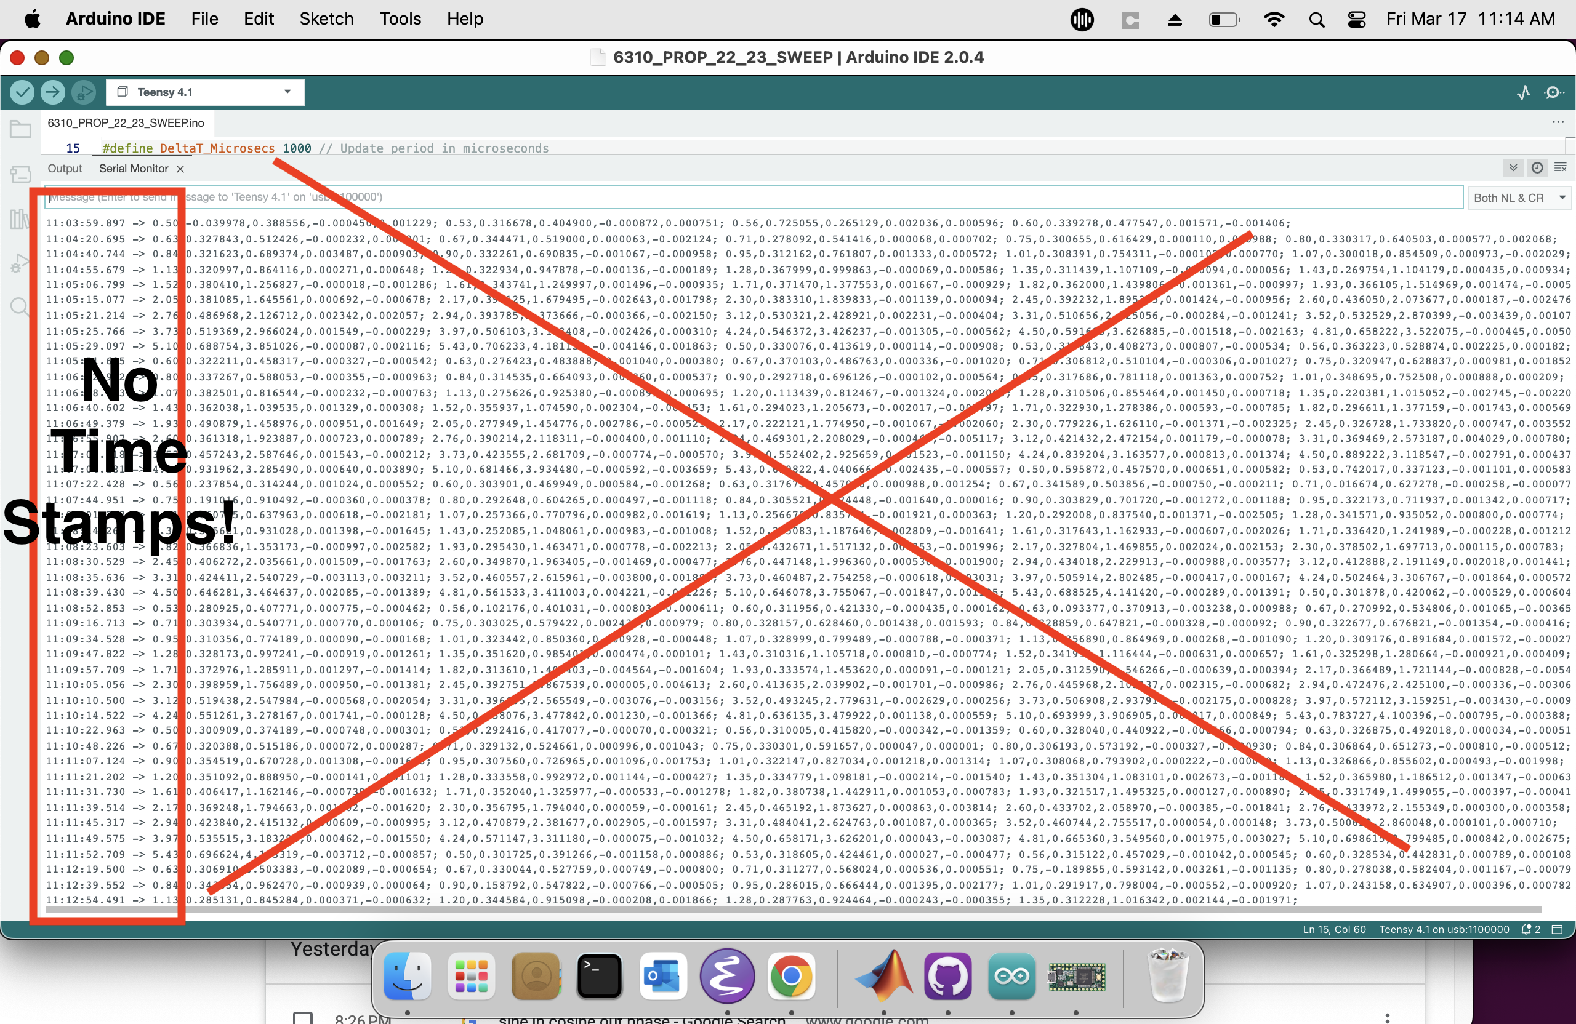Open the Library Manager sidebar icon
The image size is (1576, 1024).
tap(20, 218)
